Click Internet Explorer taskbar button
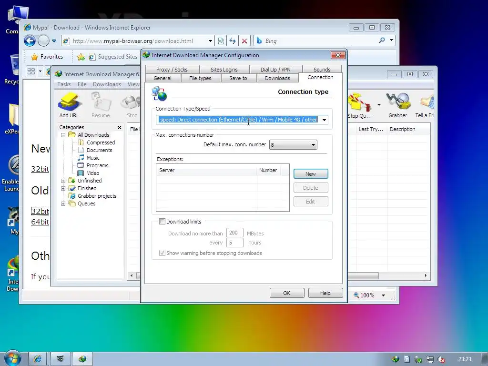The image size is (488, 366). tap(38, 359)
